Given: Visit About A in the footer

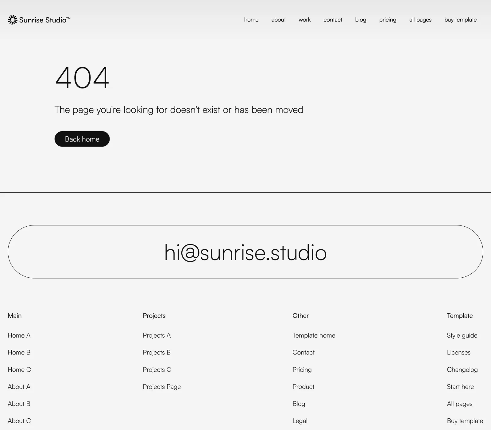Looking at the screenshot, I should pos(19,387).
